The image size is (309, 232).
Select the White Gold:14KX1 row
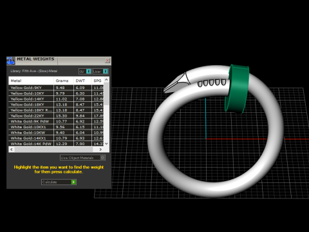(x=56, y=138)
